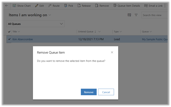This screenshot has width=171, height=107.
Task: Open the All Queues dropdown
Action: 36,24
